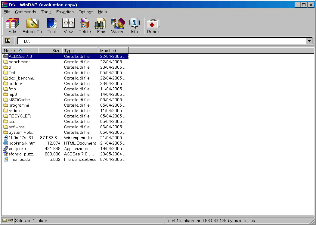Image resolution: width=316 pixels, height=225 pixels.
Task: Open the Options menu
Action: [x=86, y=12]
